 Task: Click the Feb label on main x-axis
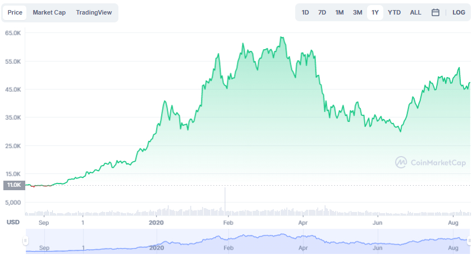point(228,223)
